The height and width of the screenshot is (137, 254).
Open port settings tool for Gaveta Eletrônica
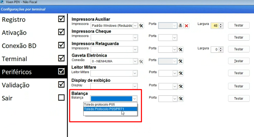tap(181, 61)
